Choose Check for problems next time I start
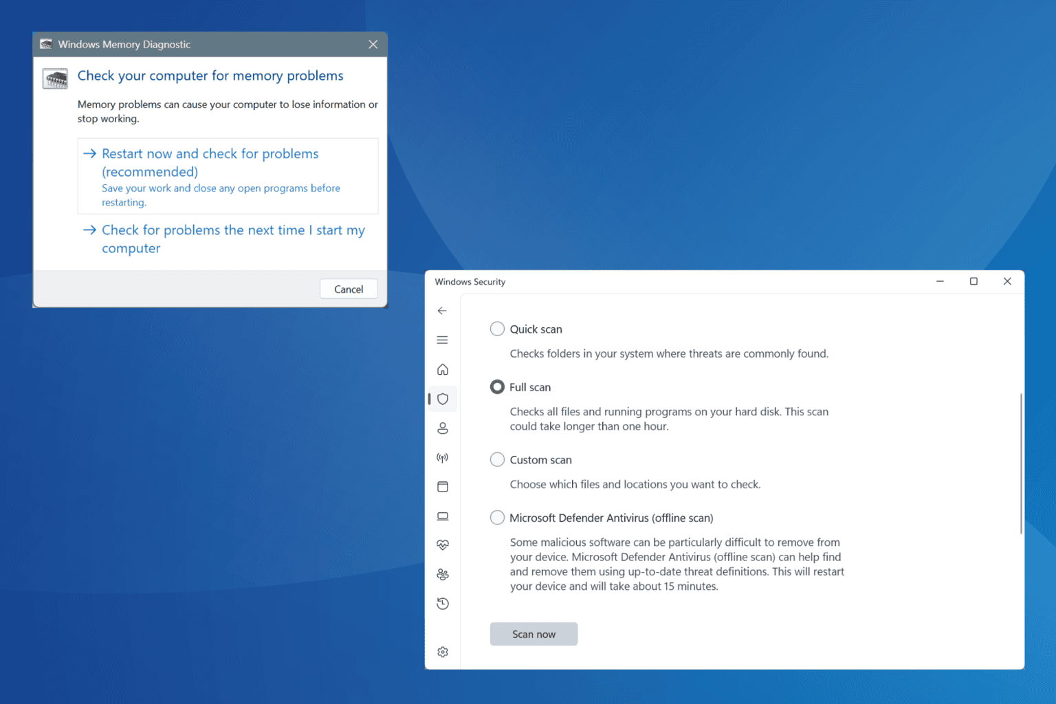1056x704 pixels. coord(228,239)
